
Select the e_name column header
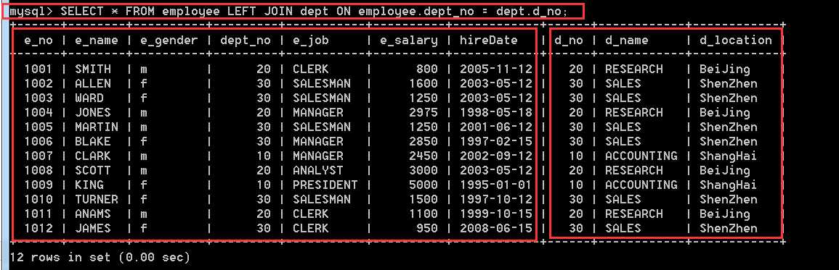[x=97, y=41]
